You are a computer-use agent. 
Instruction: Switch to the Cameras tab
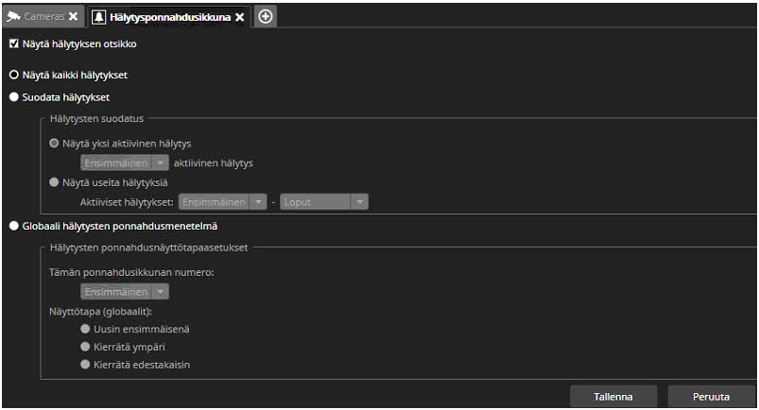point(44,17)
